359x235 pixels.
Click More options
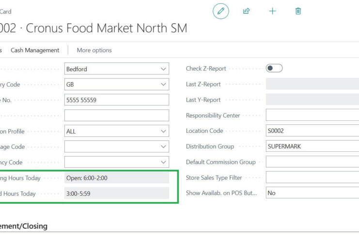pos(94,50)
